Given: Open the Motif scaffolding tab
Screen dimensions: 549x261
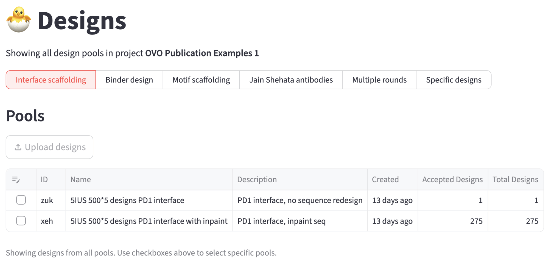Looking at the screenshot, I should (x=201, y=80).
